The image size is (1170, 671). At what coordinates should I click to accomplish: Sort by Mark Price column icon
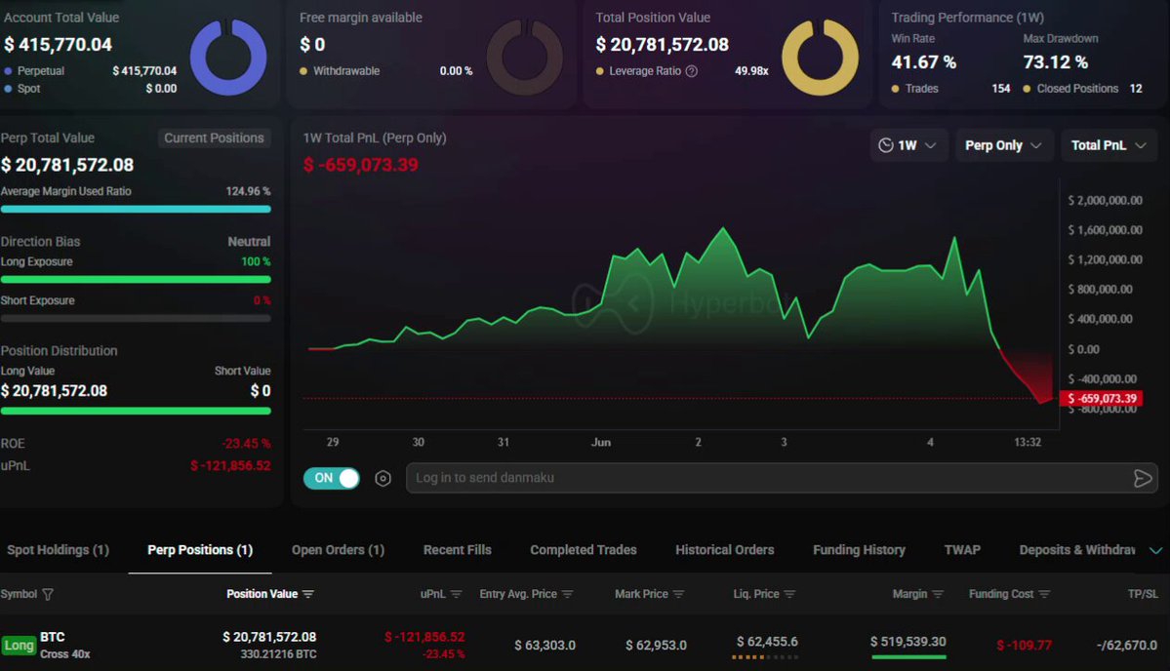tap(679, 594)
